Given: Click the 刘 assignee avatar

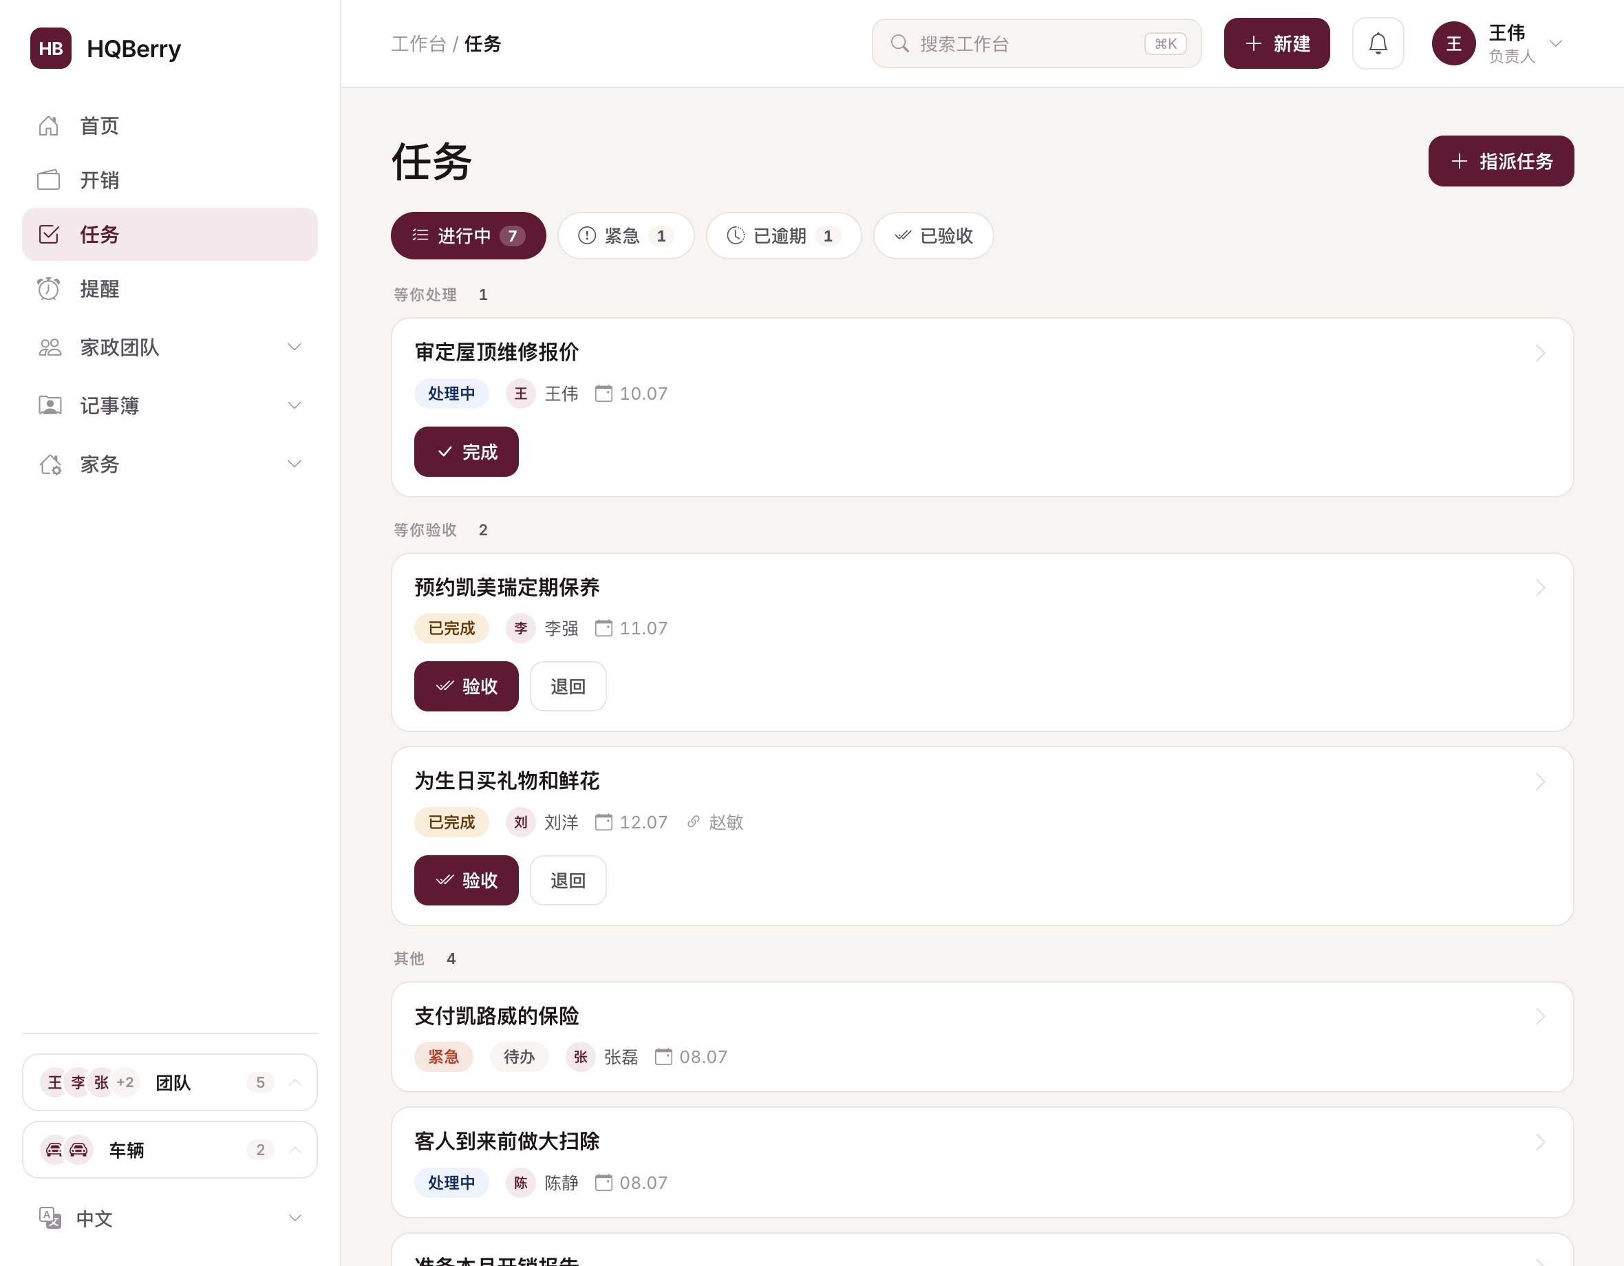Looking at the screenshot, I should click(520, 822).
